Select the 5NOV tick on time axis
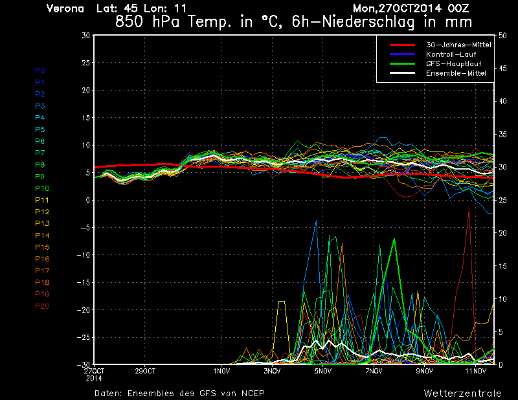The width and height of the screenshot is (518, 400). coord(323,371)
